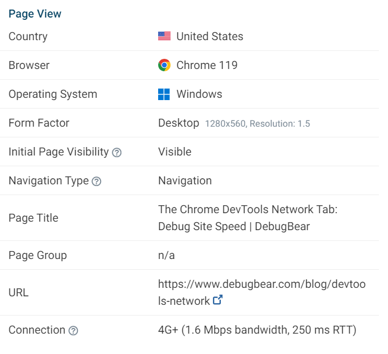Select the n/a Page Group value
Viewport: 388px width, 354px height.
click(x=166, y=255)
